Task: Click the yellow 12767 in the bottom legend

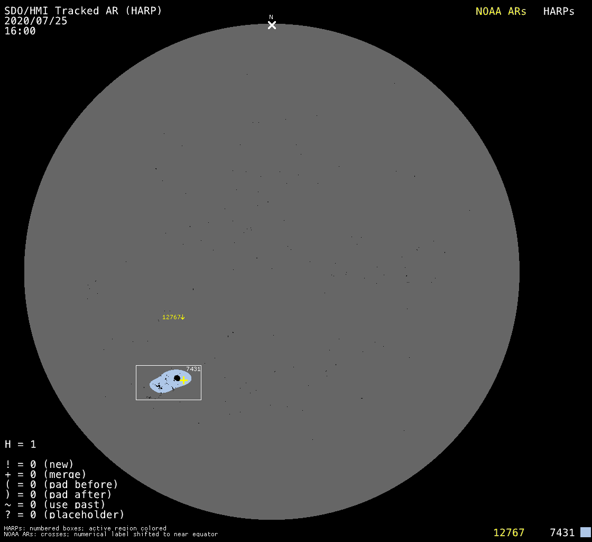Action: click(x=508, y=532)
